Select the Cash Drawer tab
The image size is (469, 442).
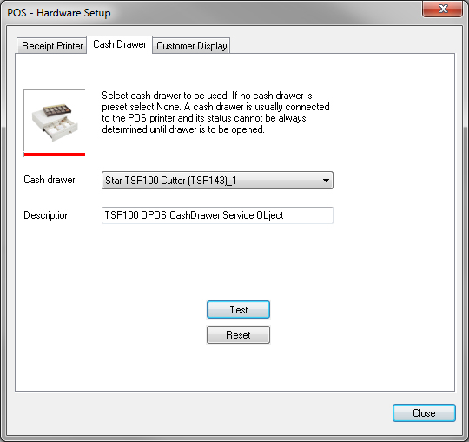pos(120,44)
